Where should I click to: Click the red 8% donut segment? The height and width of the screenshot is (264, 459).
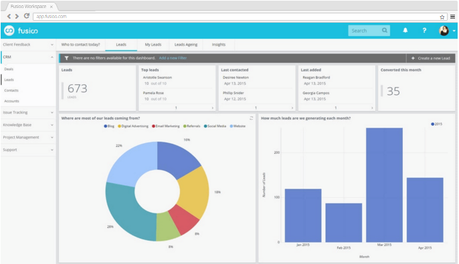pos(185,219)
